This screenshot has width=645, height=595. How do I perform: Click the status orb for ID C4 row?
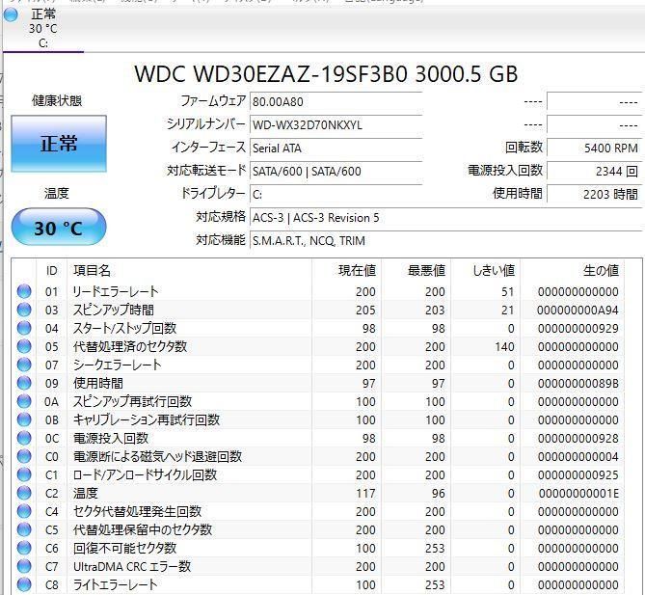(x=24, y=511)
